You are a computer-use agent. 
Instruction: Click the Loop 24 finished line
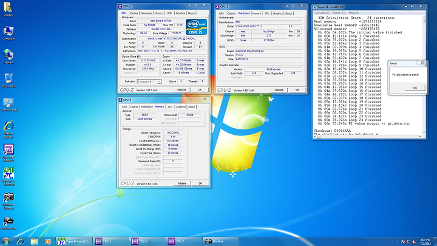coord(348,120)
